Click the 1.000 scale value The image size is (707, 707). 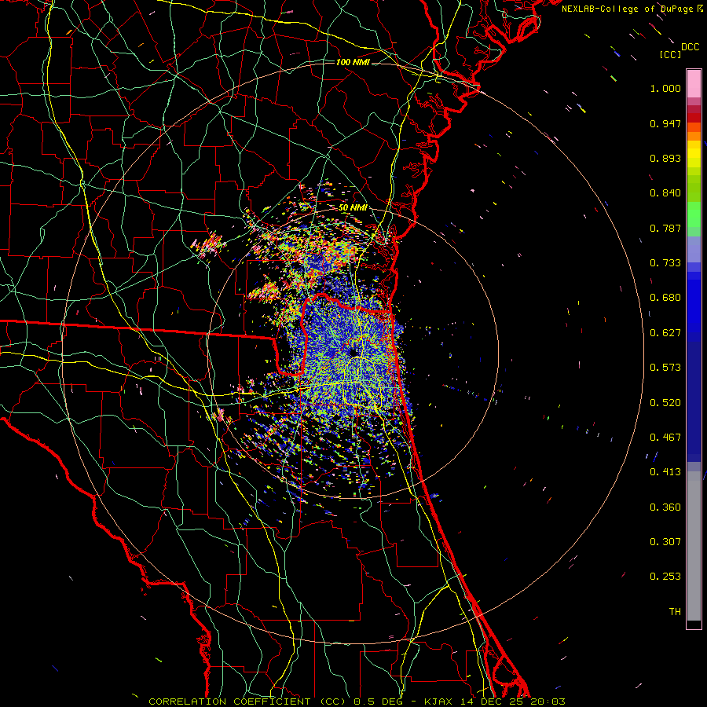coord(665,88)
